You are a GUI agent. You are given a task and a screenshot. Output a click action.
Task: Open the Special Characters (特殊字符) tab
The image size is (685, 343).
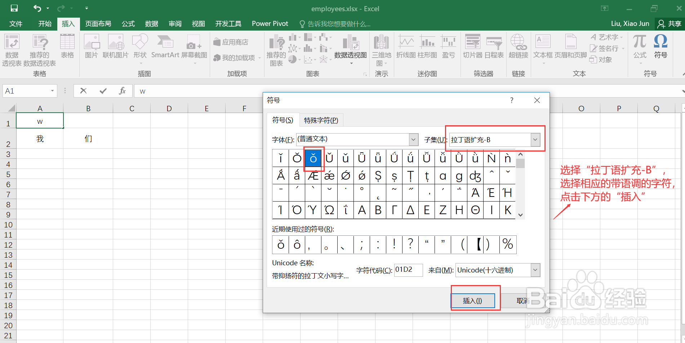pyautogui.click(x=321, y=120)
